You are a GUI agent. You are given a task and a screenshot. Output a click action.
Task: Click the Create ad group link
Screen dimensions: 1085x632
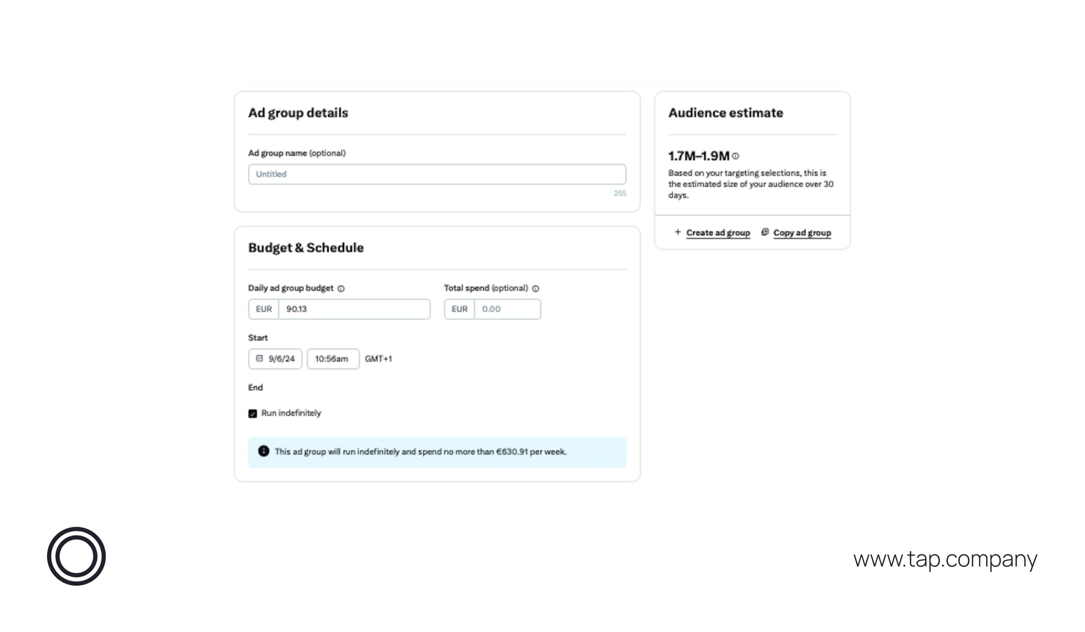coord(718,232)
